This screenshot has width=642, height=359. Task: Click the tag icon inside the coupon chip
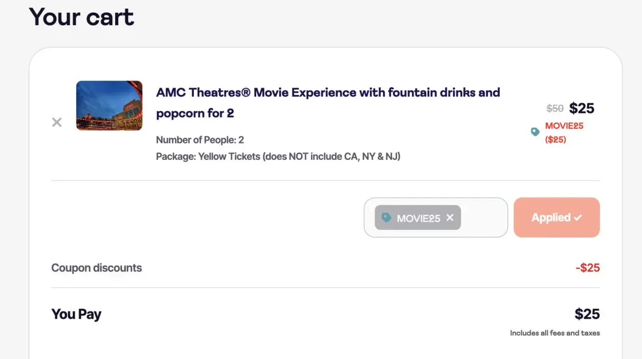[x=386, y=217]
